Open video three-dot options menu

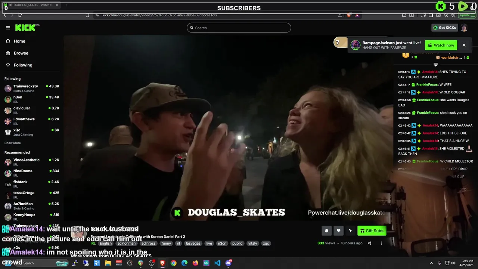(381, 243)
